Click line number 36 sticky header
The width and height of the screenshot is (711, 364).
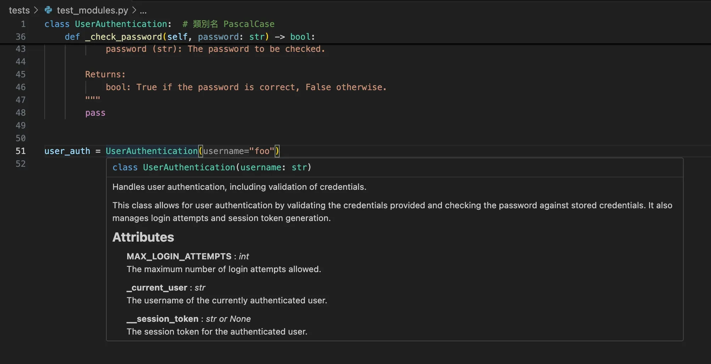[x=21, y=37]
